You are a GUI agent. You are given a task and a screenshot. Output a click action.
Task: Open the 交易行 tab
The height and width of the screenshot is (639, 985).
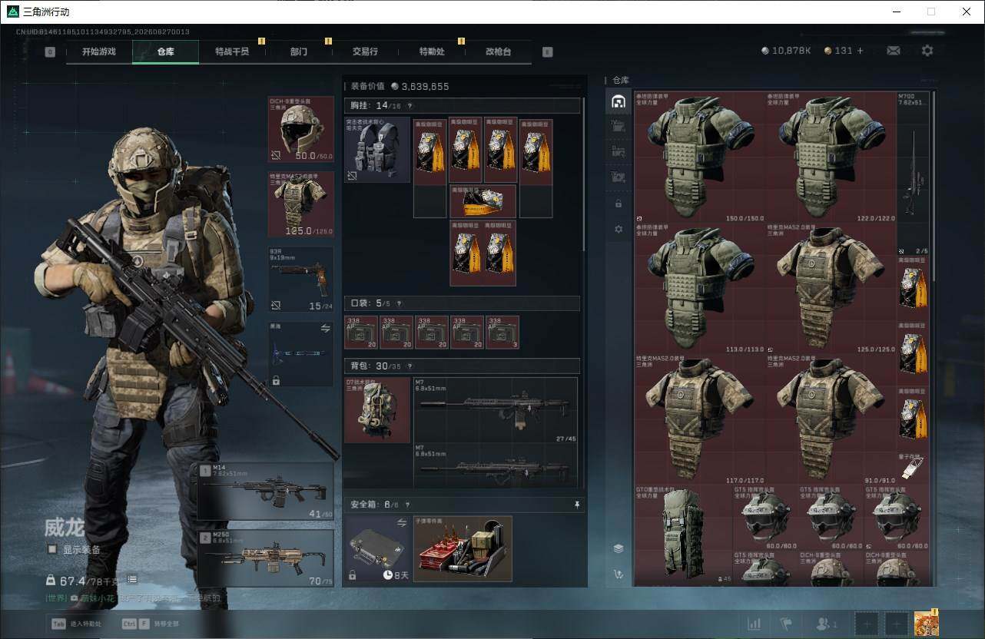click(x=365, y=51)
